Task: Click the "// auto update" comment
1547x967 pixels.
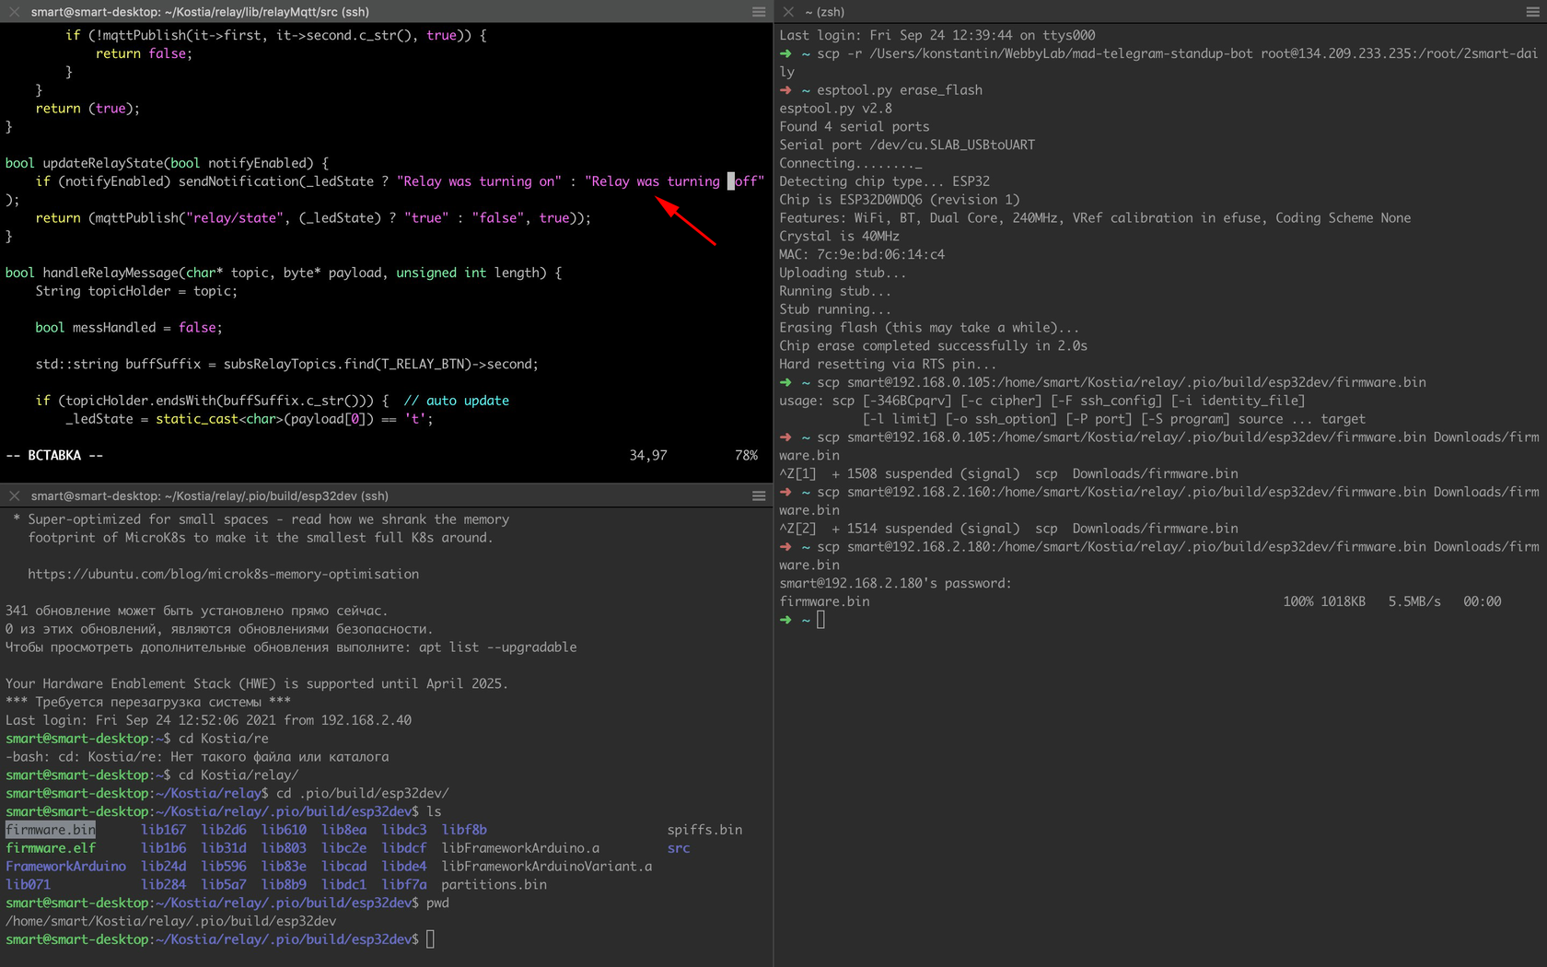Action: click(456, 401)
